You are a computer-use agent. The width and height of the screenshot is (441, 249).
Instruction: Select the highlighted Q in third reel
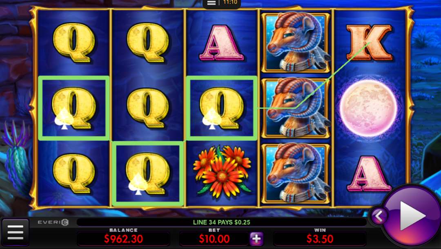click(x=222, y=108)
